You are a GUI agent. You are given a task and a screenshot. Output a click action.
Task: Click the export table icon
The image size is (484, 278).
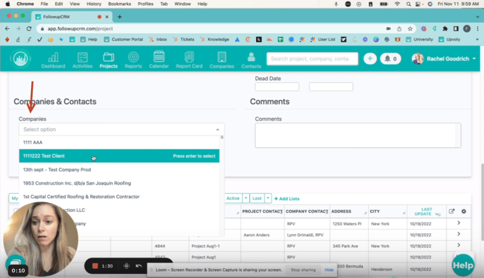pyautogui.click(x=452, y=211)
